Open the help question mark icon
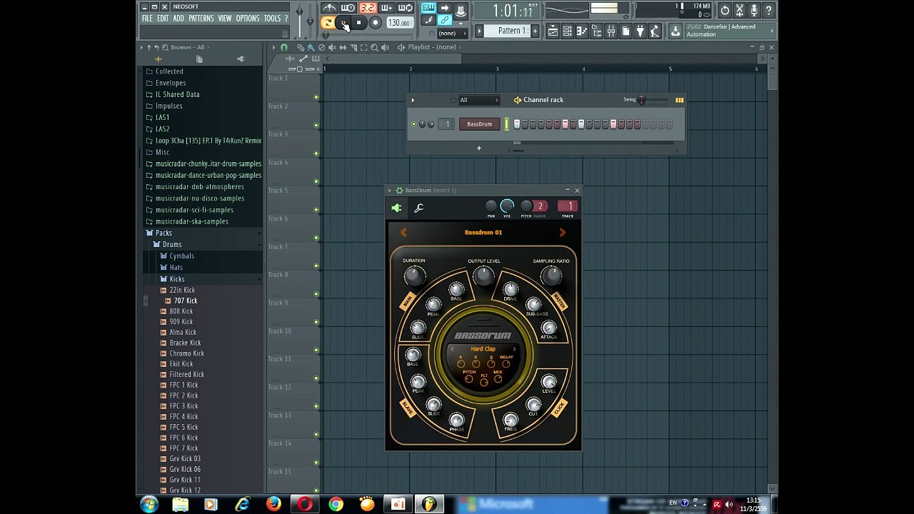The height and width of the screenshot is (514, 914). point(769,10)
